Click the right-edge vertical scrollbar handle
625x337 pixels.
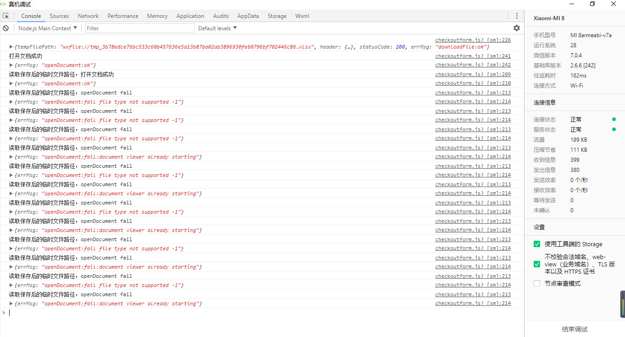[x=623, y=304]
